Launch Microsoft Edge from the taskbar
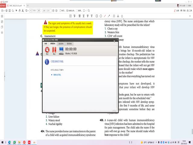Viewport: 193px width, 145px height. tap(9, 142)
